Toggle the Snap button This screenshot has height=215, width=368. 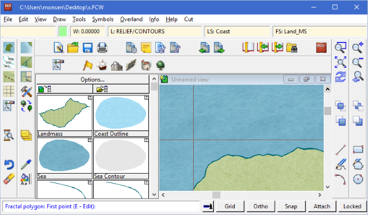(x=291, y=206)
